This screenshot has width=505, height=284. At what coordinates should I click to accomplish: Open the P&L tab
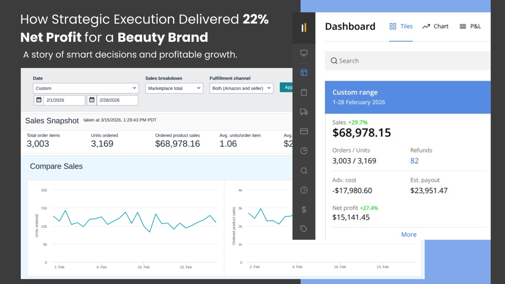(x=470, y=27)
